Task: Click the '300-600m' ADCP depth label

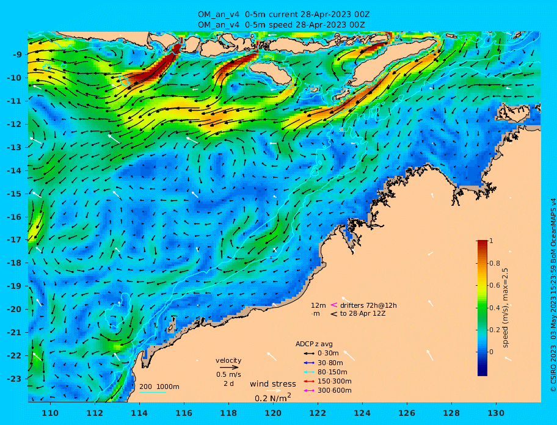Action: click(x=334, y=391)
